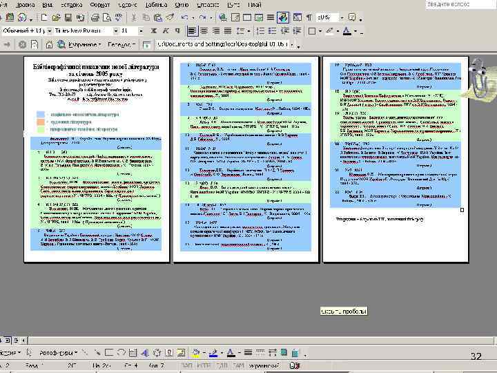Toggle ЗАП macro recording in status bar

pos(187,365)
